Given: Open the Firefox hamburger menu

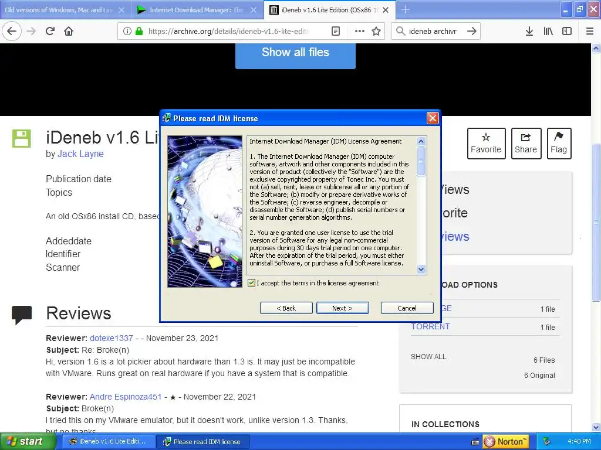Looking at the screenshot, I should coord(590,31).
